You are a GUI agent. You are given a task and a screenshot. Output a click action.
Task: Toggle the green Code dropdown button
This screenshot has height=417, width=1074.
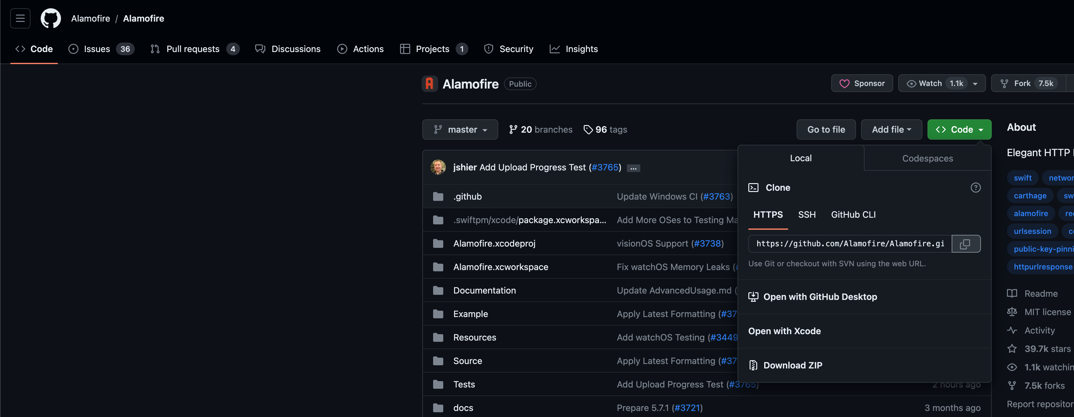coord(959,129)
